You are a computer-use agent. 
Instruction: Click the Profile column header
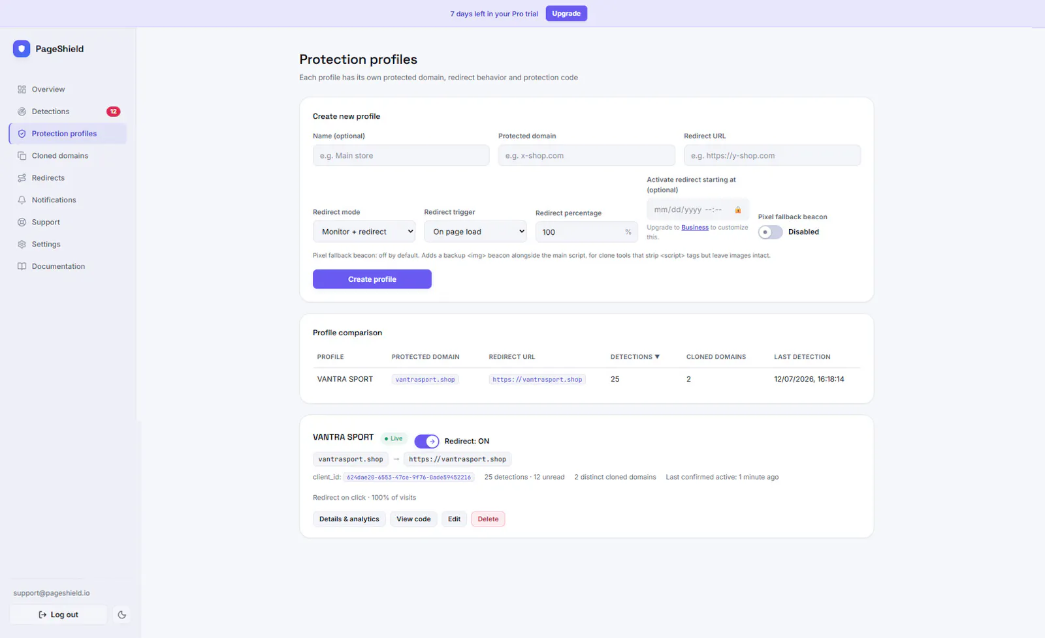pyautogui.click(x=330, y=357)
